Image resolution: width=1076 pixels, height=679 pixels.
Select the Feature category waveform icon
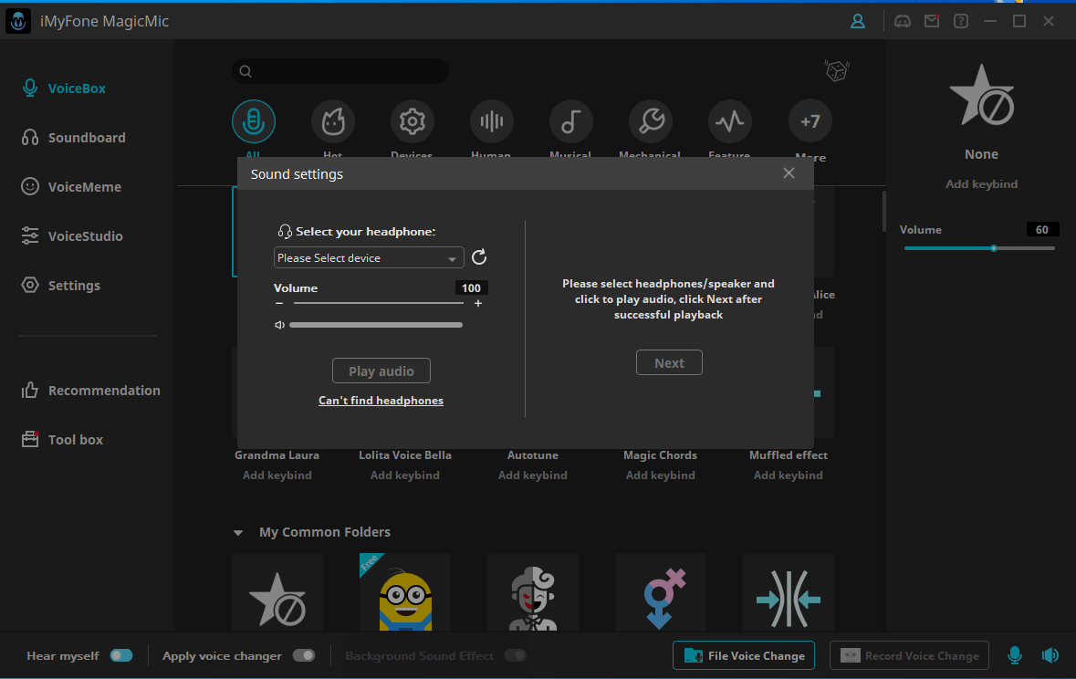tap(729, 121)
